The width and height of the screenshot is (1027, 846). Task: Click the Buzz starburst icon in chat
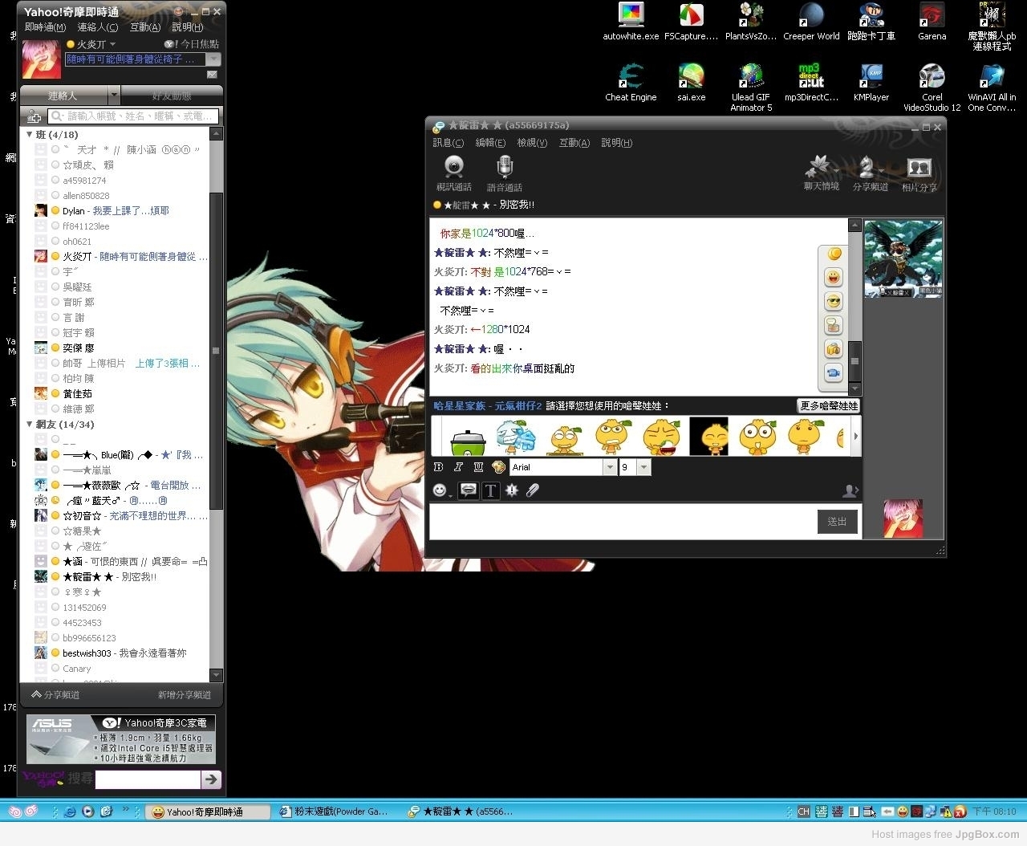(x=511, y=490)
